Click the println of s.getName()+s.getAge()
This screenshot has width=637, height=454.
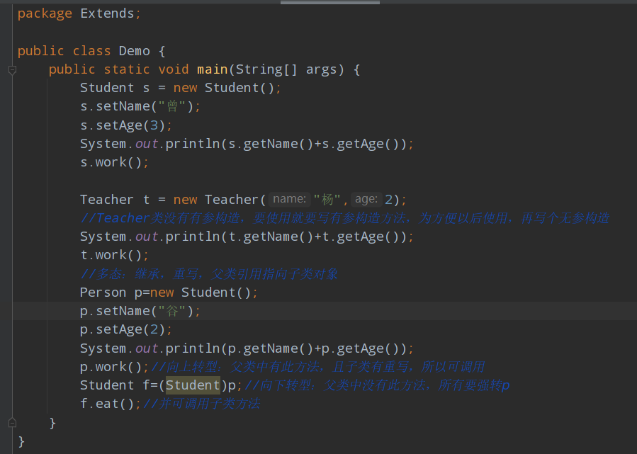coord(247,144)
